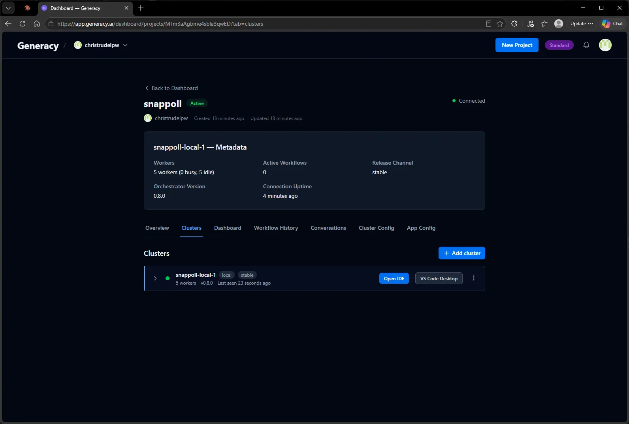
Task: Select the Clusters tab
Action: [192, 228]
